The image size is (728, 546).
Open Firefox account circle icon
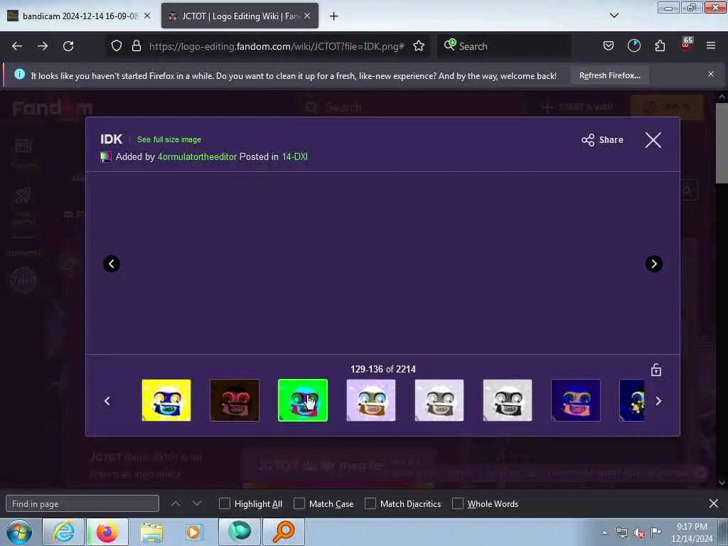[633, 46]
